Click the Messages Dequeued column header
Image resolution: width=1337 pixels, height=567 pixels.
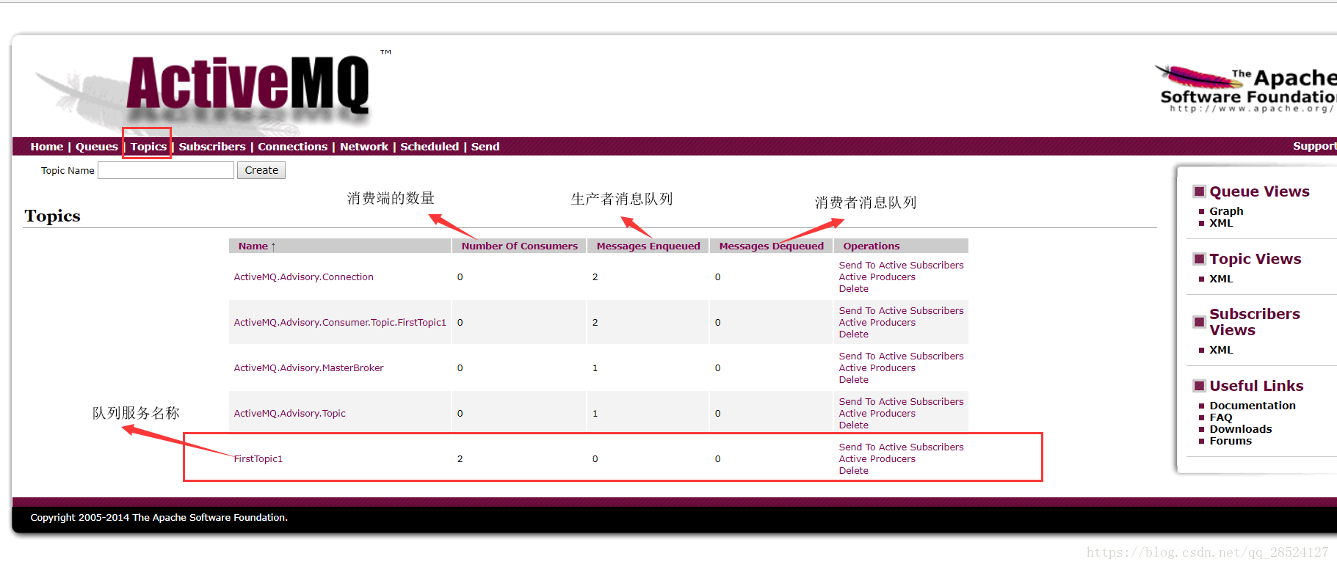(x=772, y=246)
